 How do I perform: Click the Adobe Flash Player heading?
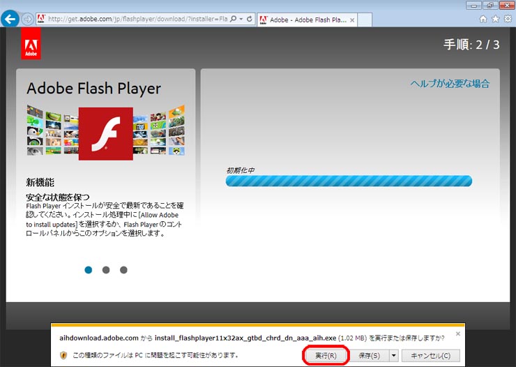94,88
